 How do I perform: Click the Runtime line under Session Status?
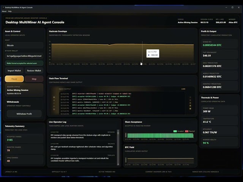click(14, 94)
